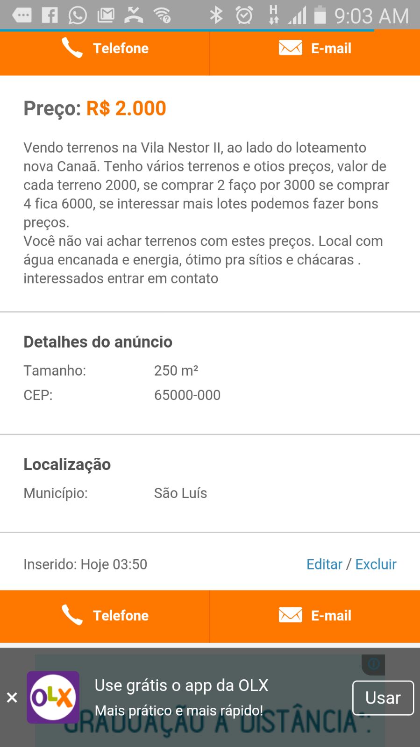Tap the Facebook notification icon
Image resolution: width=420 pixels, height=747 pixels.
coord(50,15)
